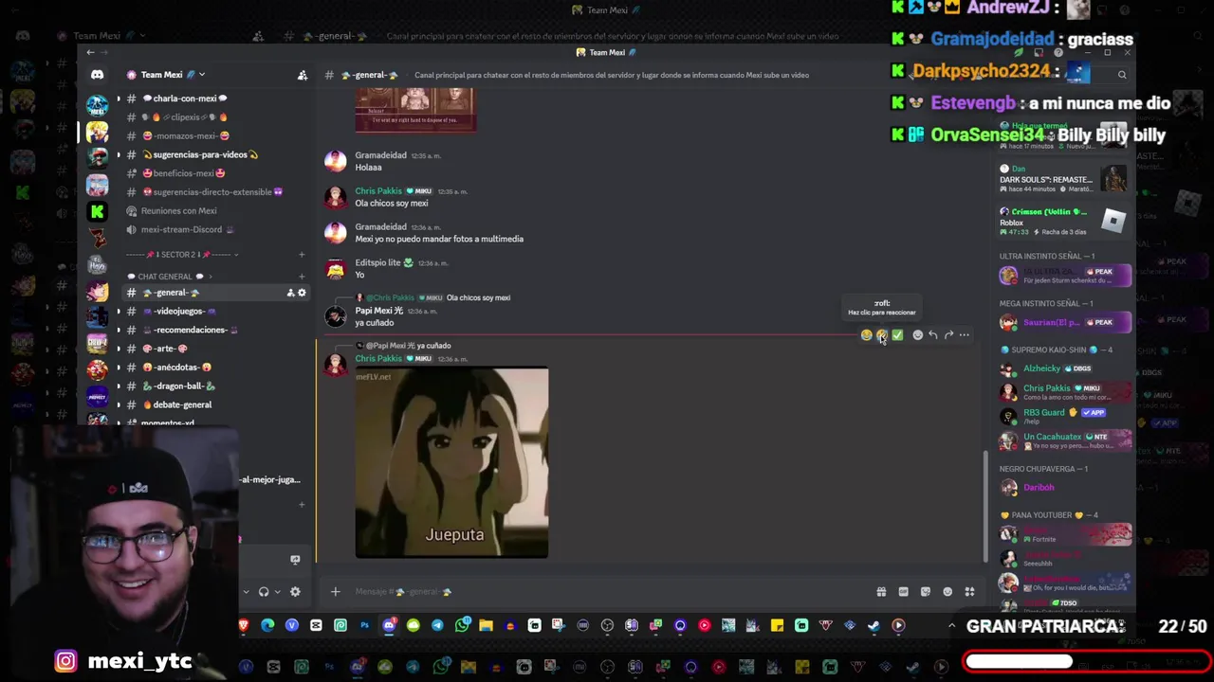Screen dimensions: 1214x682
Task: Open Chris Pakkis profile in the member list
Action: point(1064,391)
